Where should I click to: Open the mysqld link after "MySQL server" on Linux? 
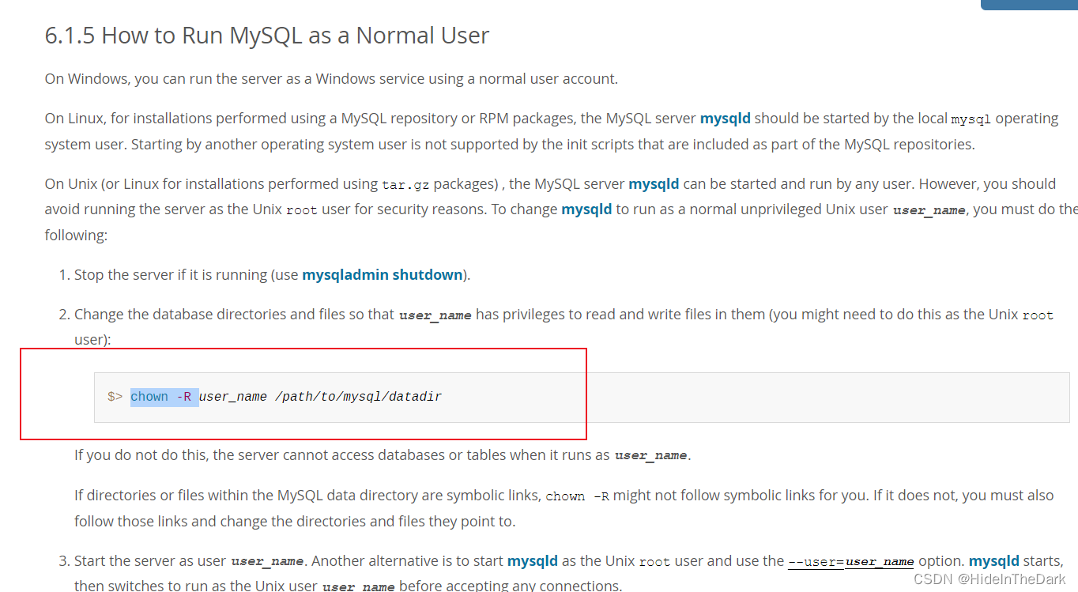726,119
